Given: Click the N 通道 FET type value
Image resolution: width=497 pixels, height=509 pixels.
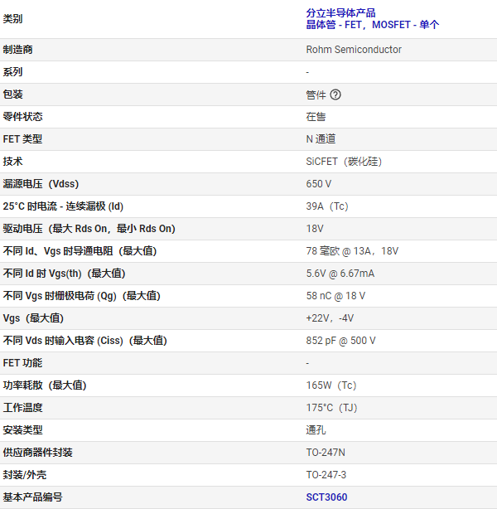Looking at the screenshot, I should pyautogui.click(x=321, y=139).
